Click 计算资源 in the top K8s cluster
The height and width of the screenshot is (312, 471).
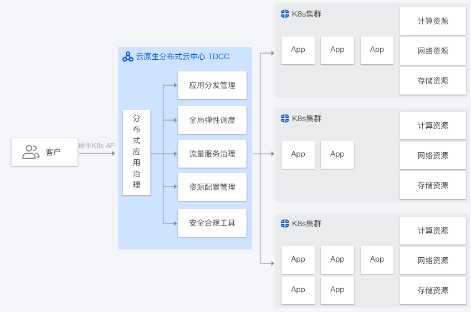coord(433,21)
